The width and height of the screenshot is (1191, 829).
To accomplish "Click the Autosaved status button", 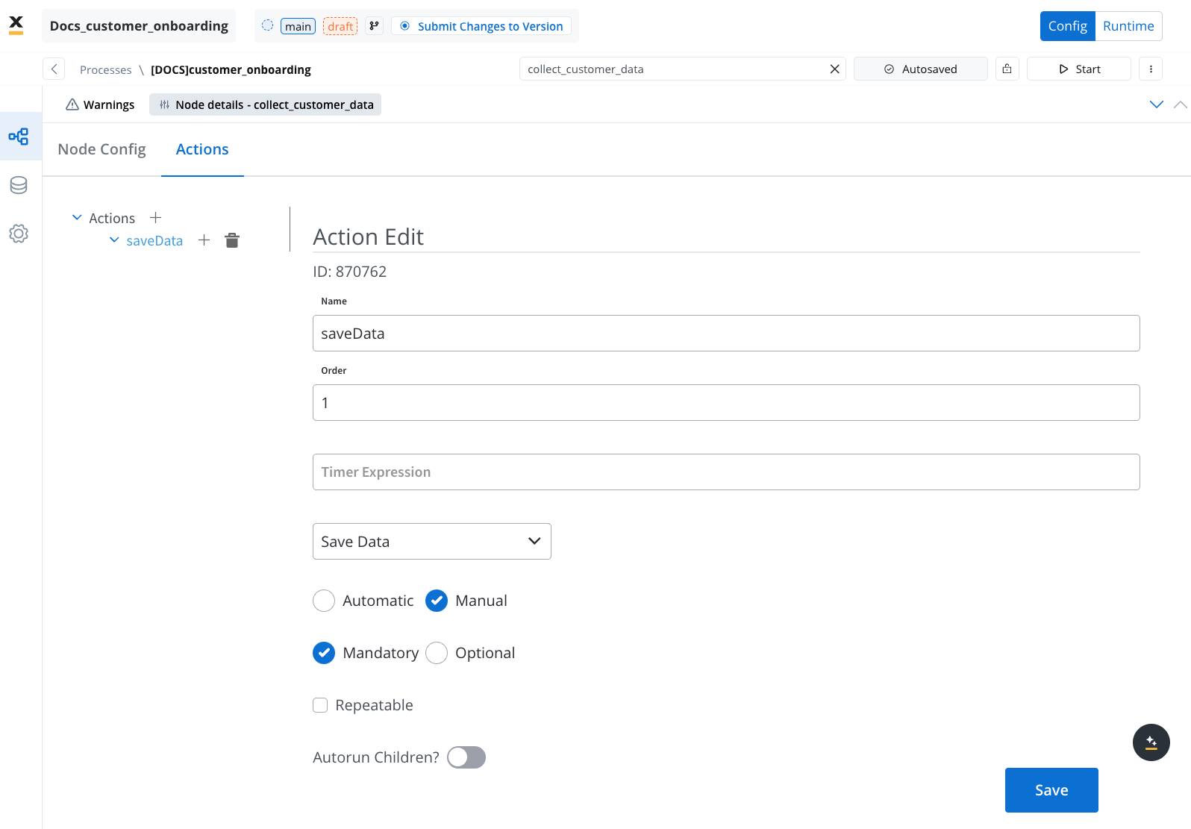I will [920, 69].
